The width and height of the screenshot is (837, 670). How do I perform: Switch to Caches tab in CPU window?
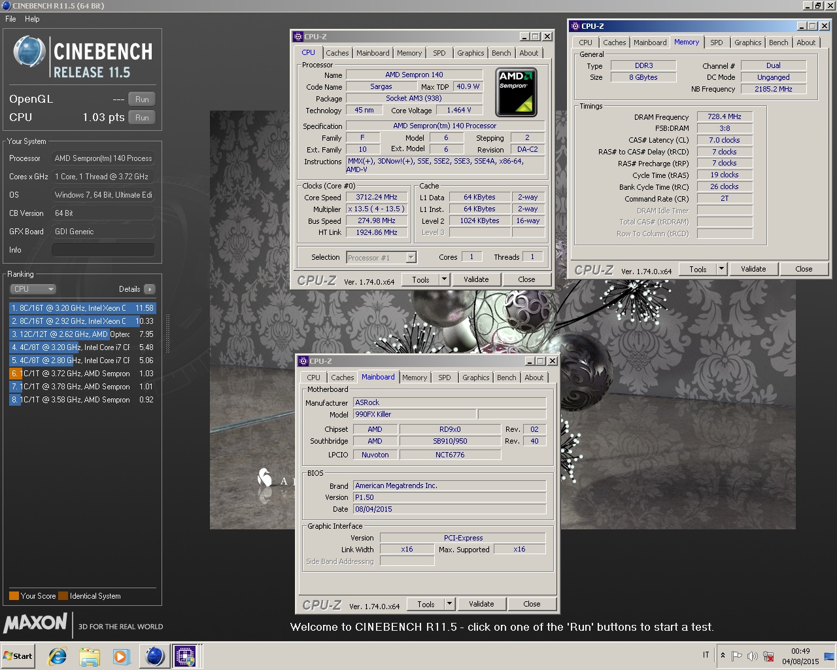coord(337,53)
